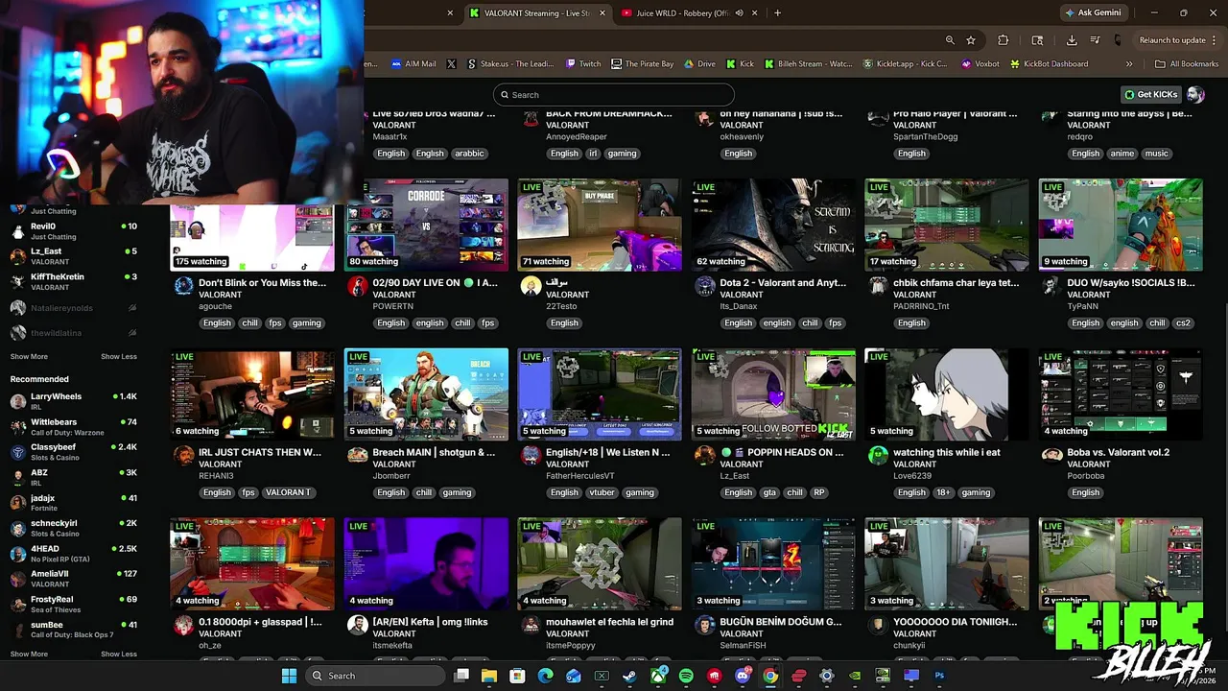Select the vtuber tag under FatherHerculesVT
The width and height of the screenshot is (1228, 691).
tap(602, 492)
